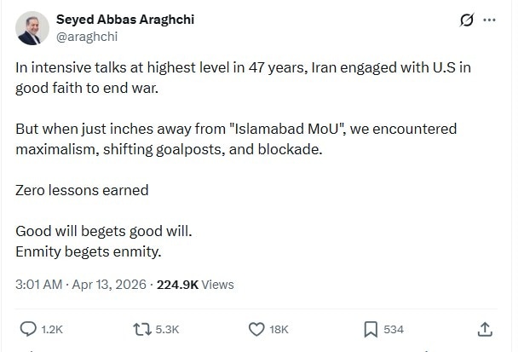The height and width of the screenshot is (352, 530).
Task: Click the "Enmity begets enmity." line
Action: (x=89, y=251)
